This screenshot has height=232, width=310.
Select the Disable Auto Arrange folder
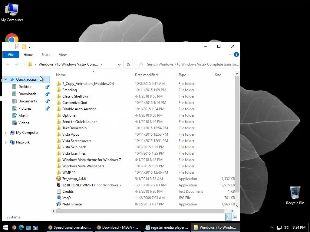click(x=79, y=109)
